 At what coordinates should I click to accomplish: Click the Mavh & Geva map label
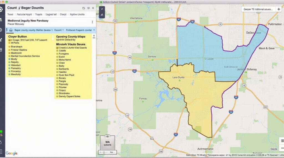pos(267,48)
